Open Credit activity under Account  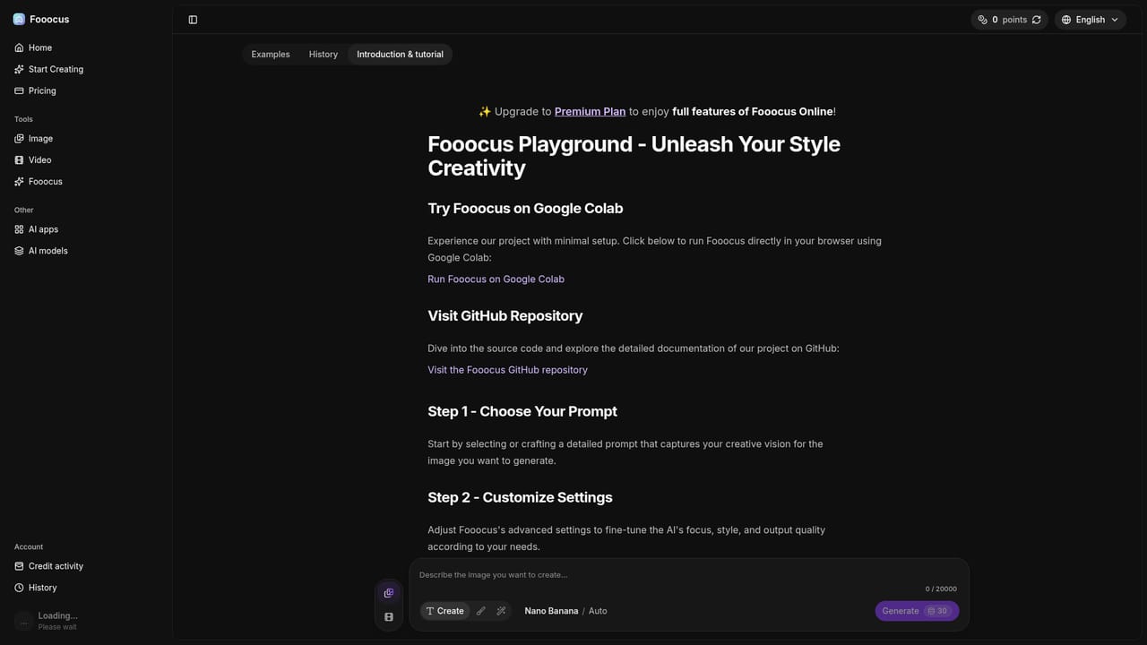(86, 566)
